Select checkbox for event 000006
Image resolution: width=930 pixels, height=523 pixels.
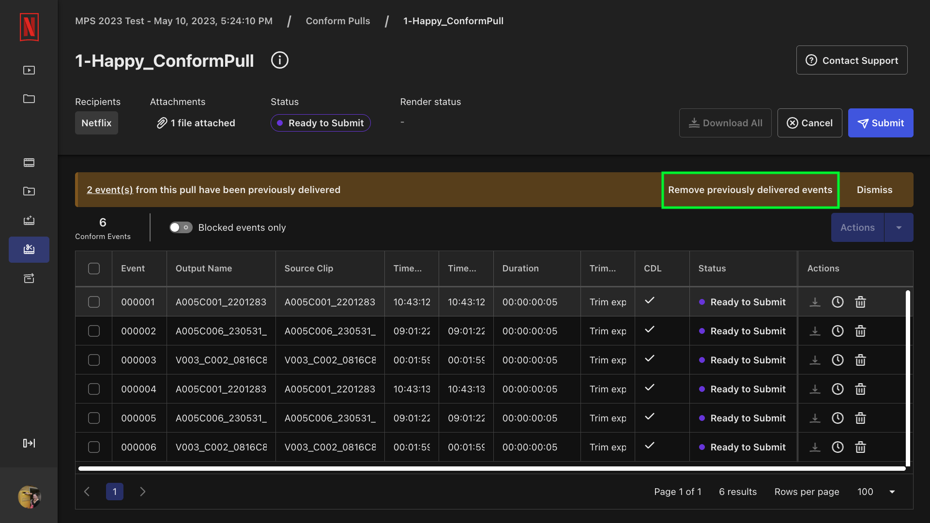click(x=94, y=447)
